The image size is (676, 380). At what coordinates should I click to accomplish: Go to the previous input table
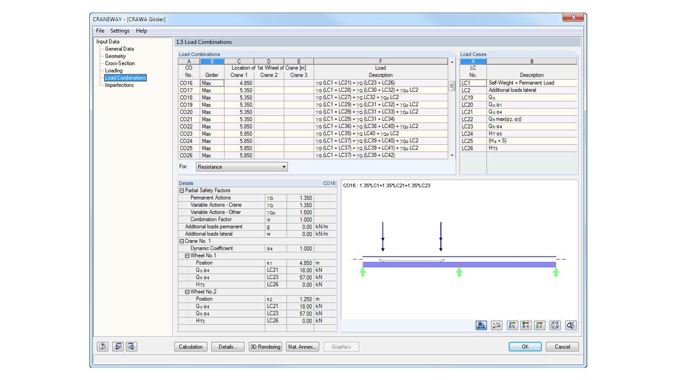click(x=118, y=347)
